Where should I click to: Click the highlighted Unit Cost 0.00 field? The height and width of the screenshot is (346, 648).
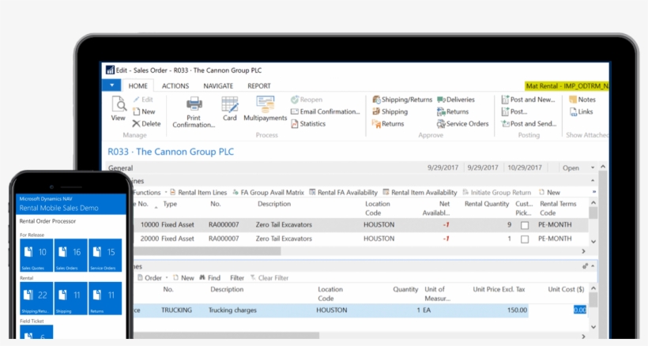click(579, 310)
